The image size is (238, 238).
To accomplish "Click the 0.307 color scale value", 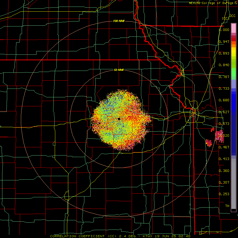I will [x=224, y=182].
